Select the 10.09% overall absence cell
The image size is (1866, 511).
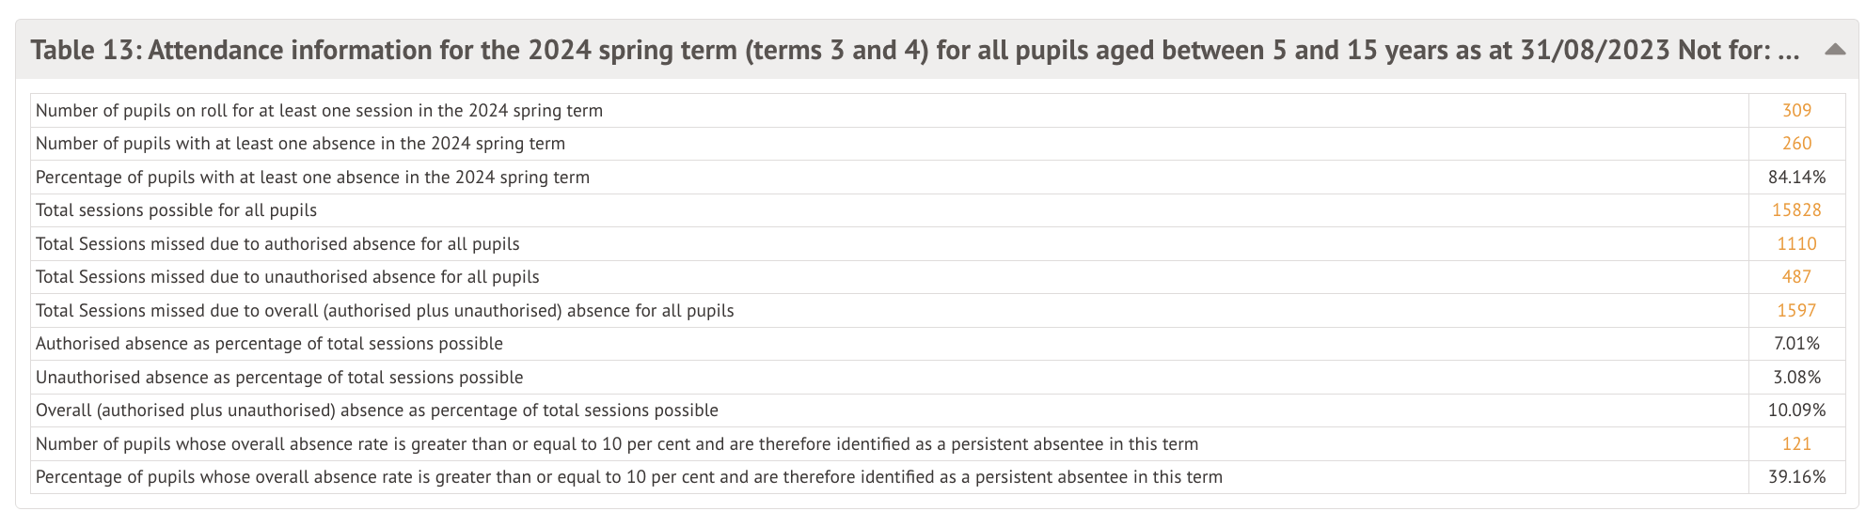pyautogui.click(x=1796, y=410)
